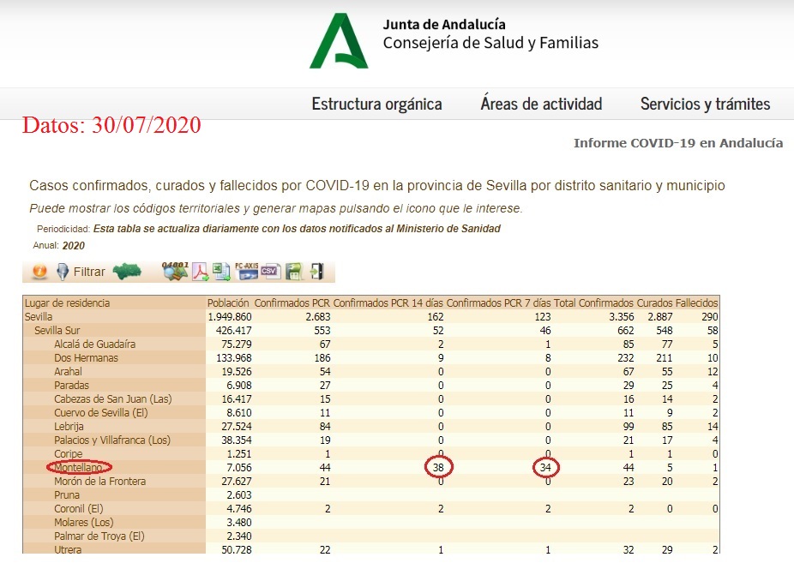Open the Servicios y trámites menu
Screen dimensions: 794x569
(x=705, y=105)
